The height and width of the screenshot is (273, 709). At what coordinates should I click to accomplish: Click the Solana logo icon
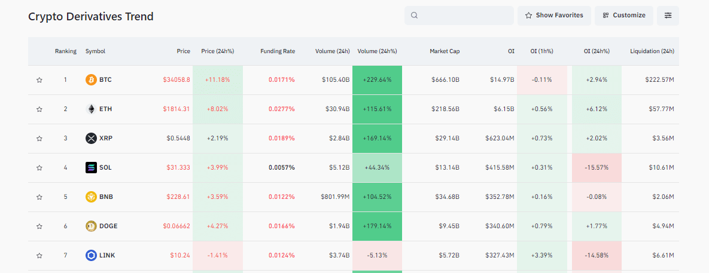click(x=91, y=167)
